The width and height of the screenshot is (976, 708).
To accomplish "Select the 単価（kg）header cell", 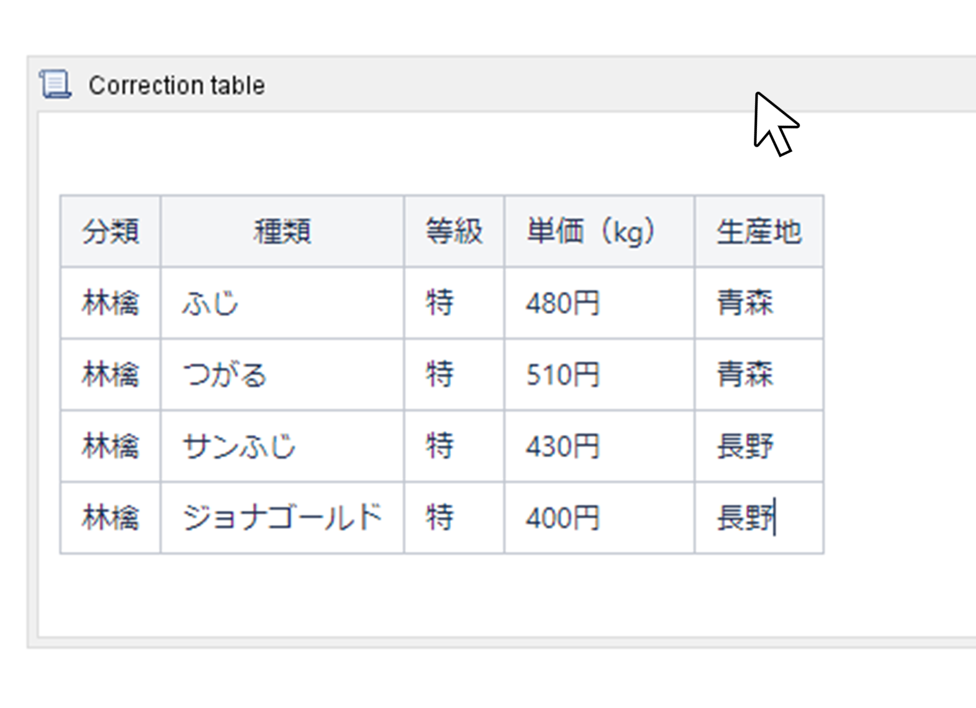I will pos(599,231).
